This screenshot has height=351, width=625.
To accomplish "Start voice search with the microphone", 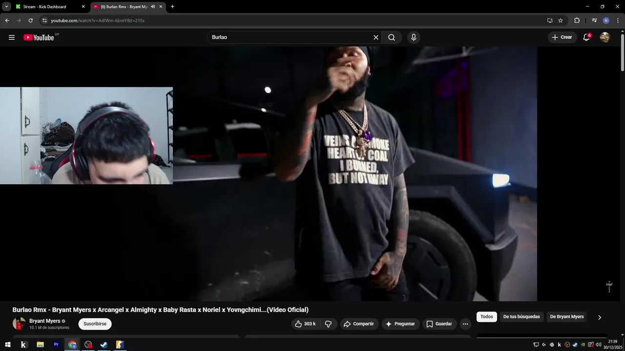I will (414, 37).
